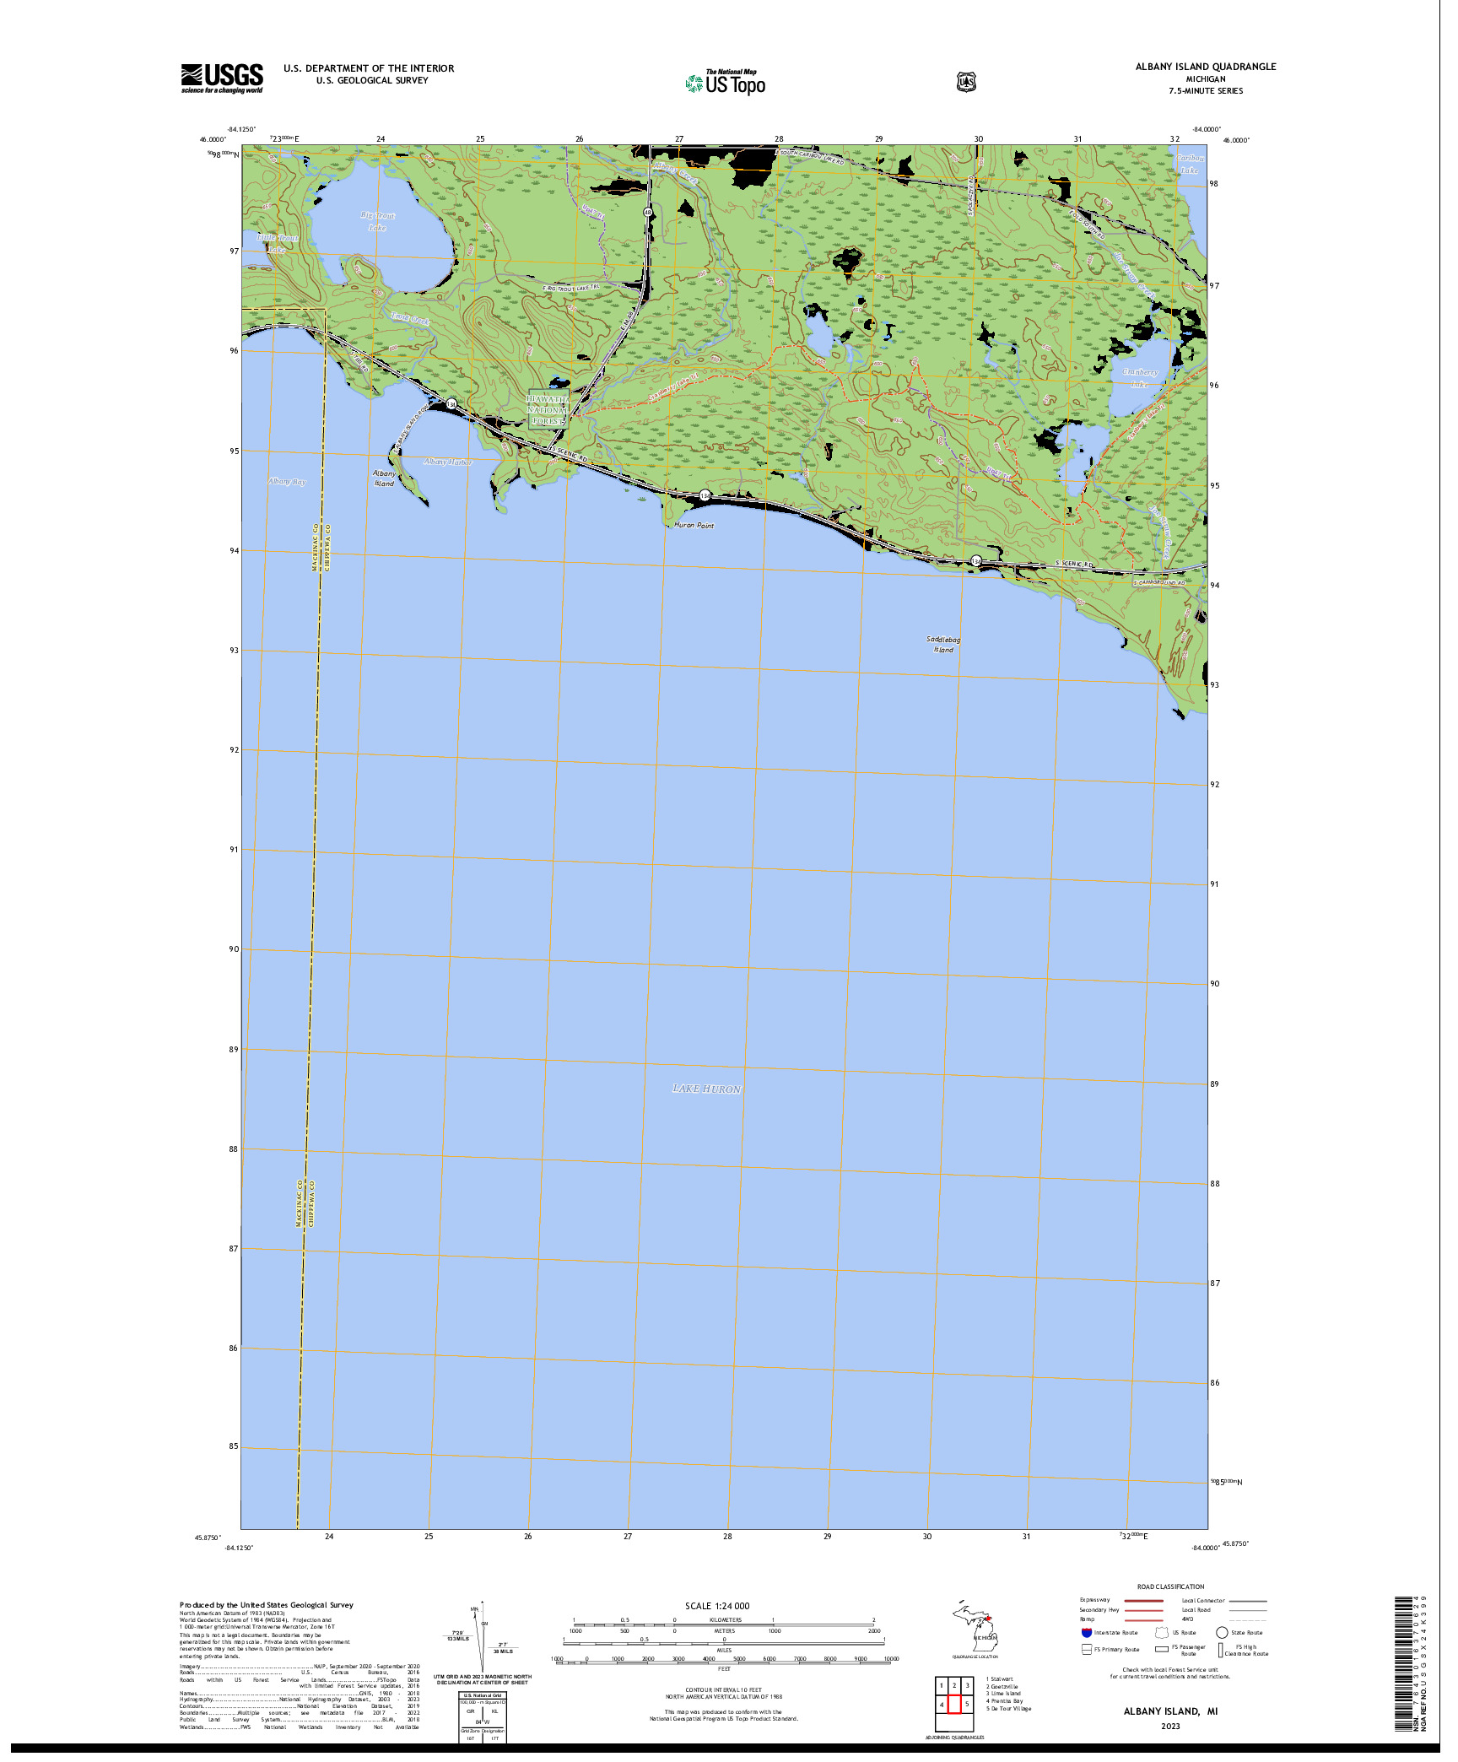Click the feet scale bar
Image resolution: width=1458 pixels, height=1762 pixels.
tap(724, 1662)
